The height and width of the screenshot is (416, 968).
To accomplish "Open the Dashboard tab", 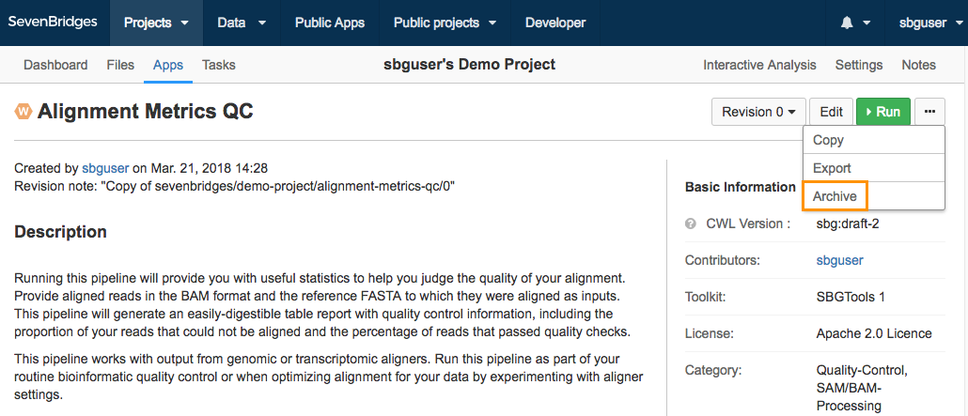I will click(x=55, y=65).
